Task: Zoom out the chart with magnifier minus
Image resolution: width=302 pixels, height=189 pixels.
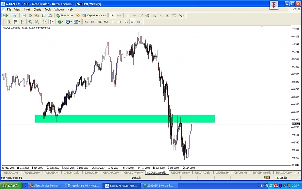Action: (37, 22)
